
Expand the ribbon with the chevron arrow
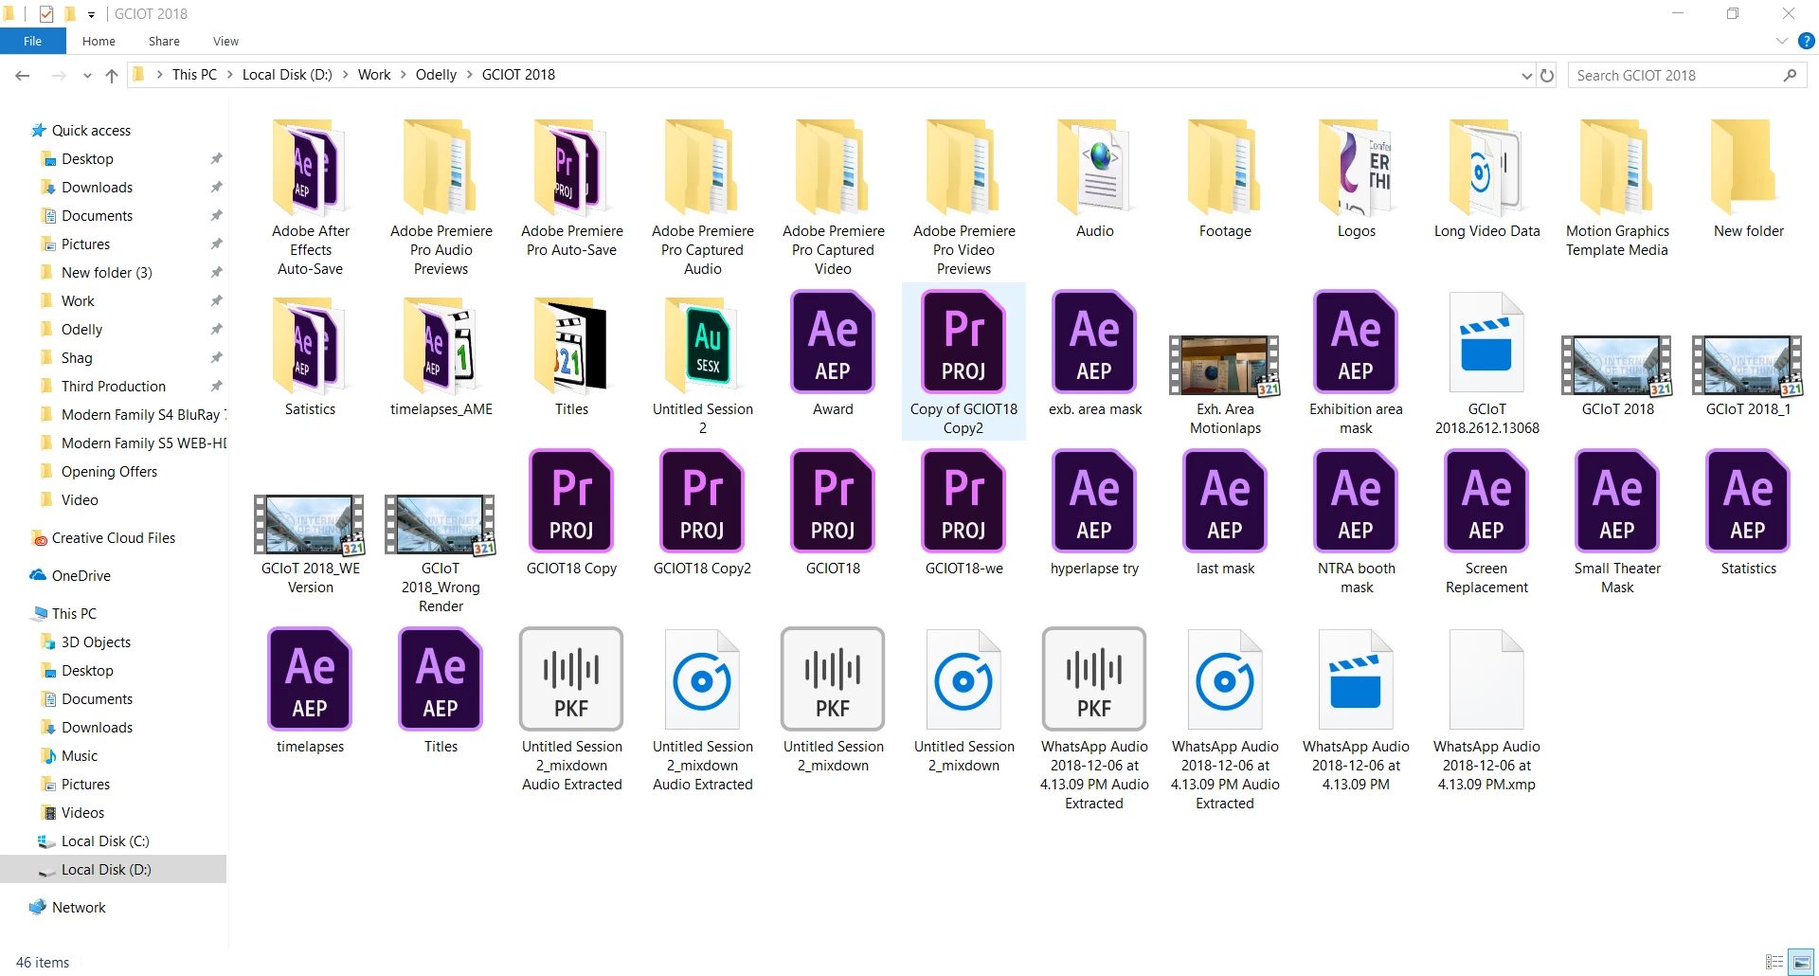pyautogui.click(x=1781, y=41)
